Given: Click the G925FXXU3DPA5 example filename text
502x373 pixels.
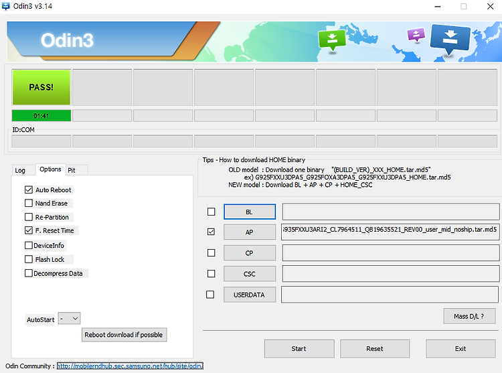Looking at the screenshot, I should pyautogui.click(x=353, y=177).
